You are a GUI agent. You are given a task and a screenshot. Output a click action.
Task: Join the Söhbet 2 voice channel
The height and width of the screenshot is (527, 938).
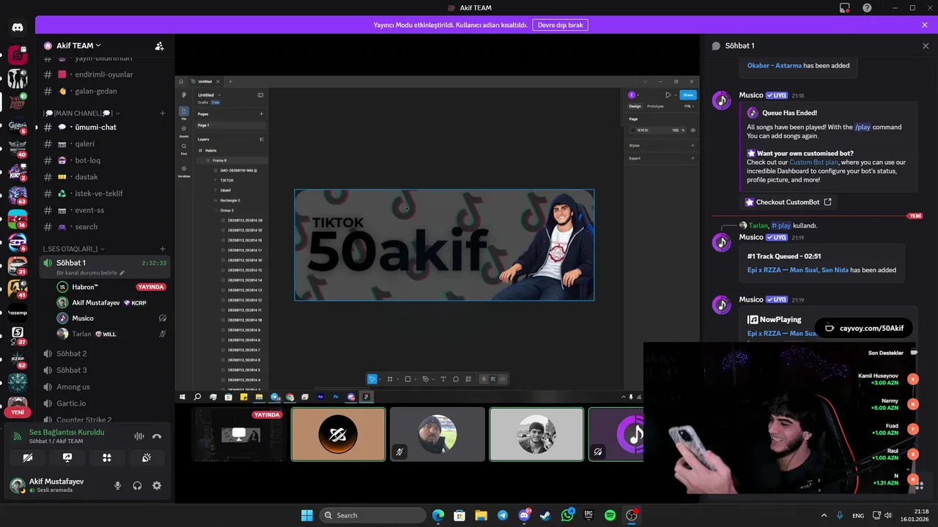pos(105,354)
